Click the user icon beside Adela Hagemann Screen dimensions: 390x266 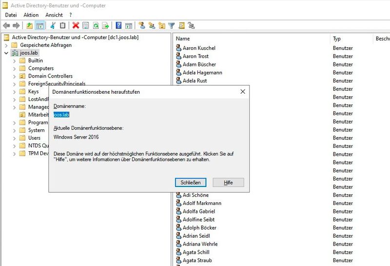178,72
